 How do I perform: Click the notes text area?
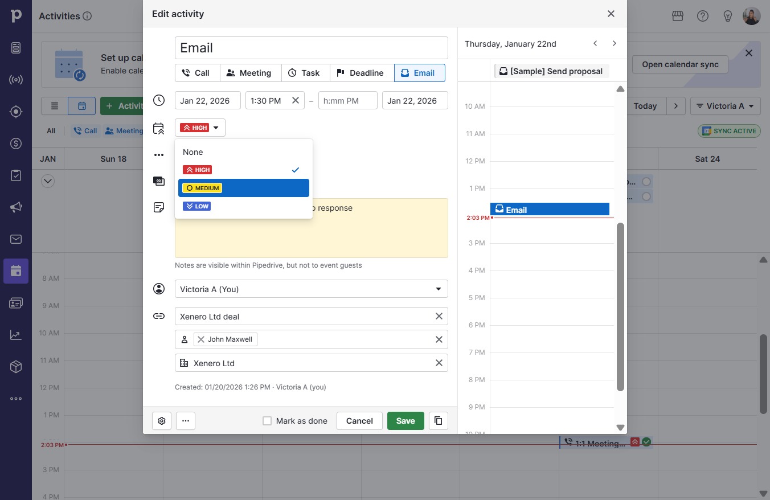pos(312,228)
